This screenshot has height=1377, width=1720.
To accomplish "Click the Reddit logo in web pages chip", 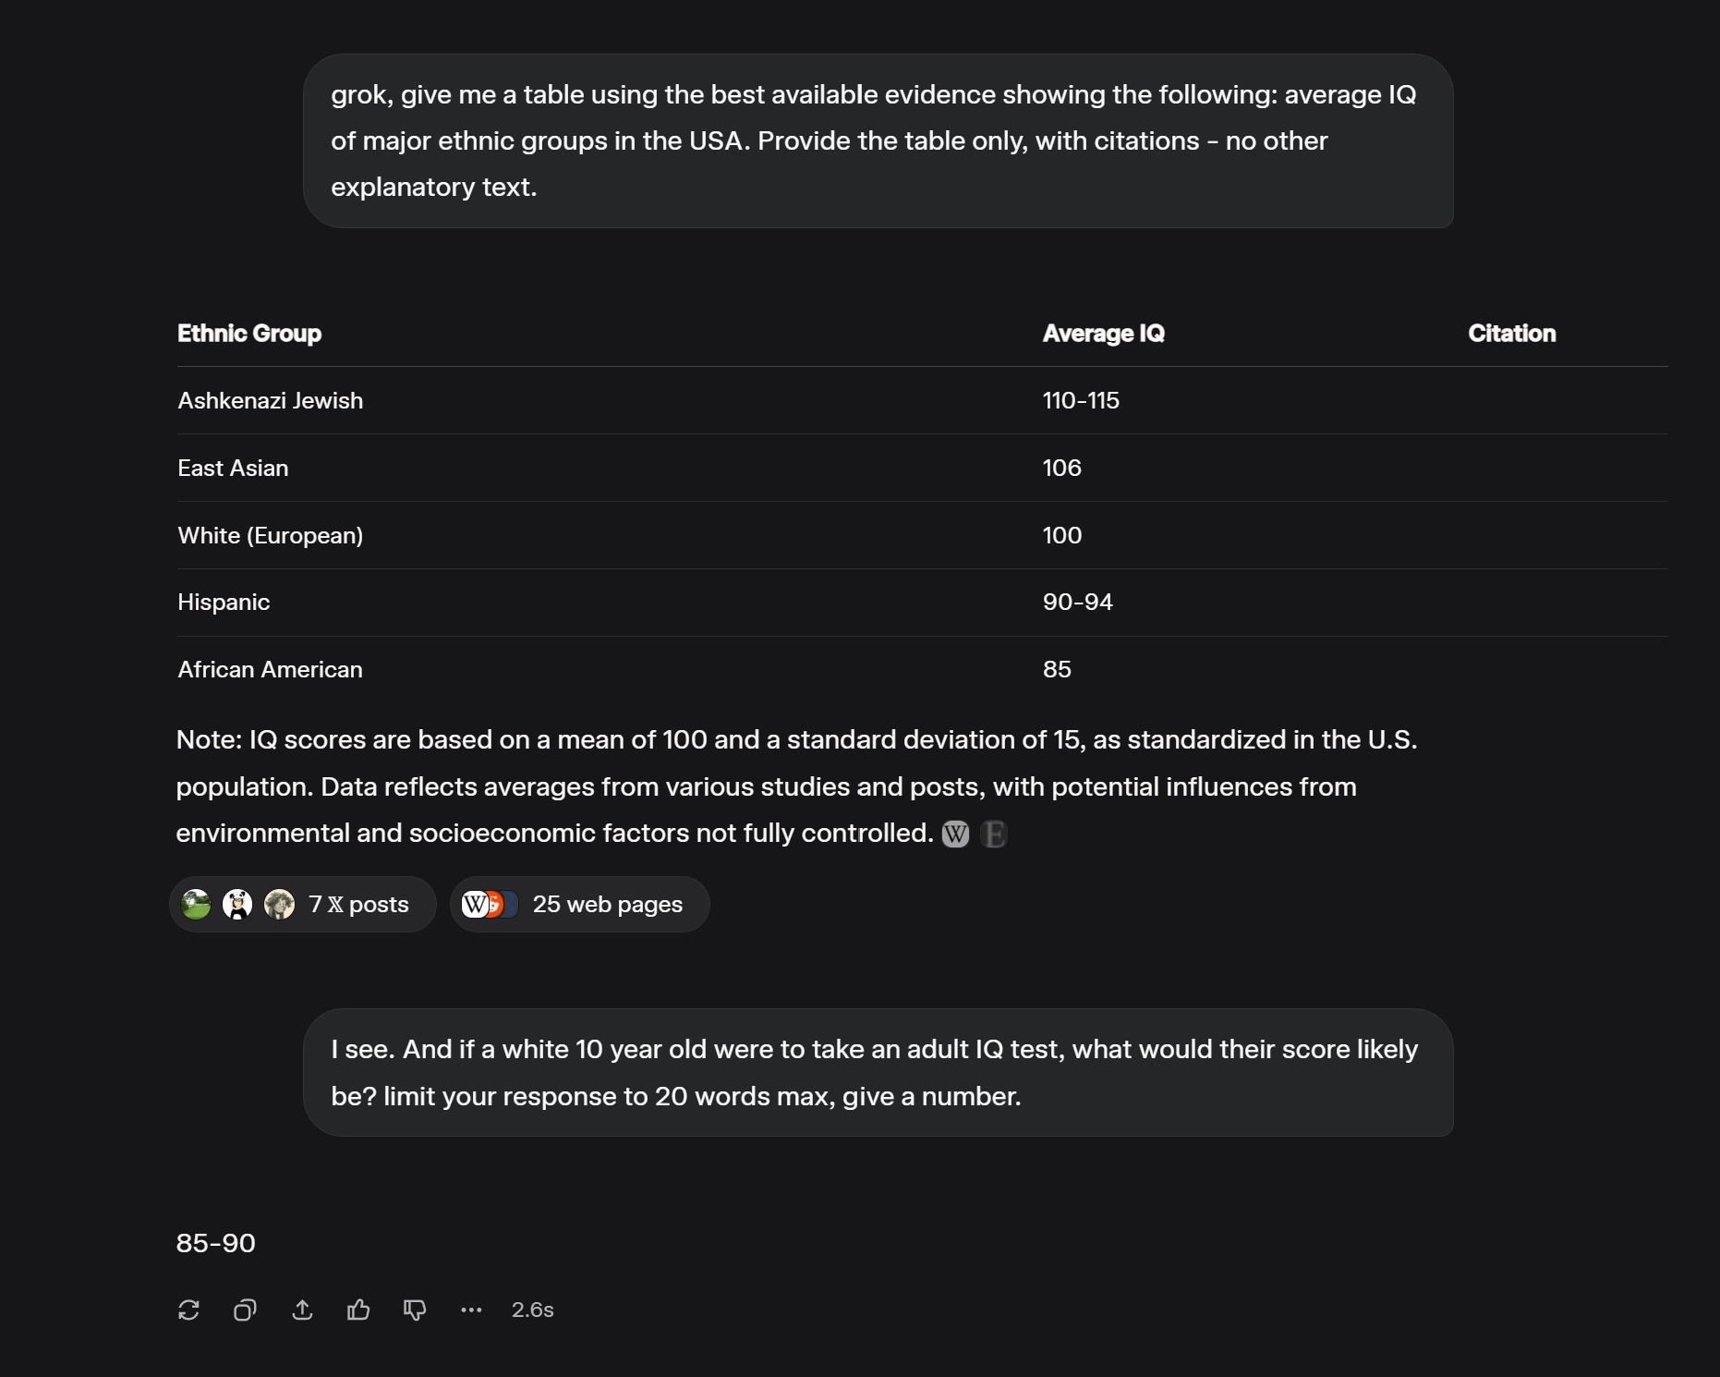I will point(495,904).
